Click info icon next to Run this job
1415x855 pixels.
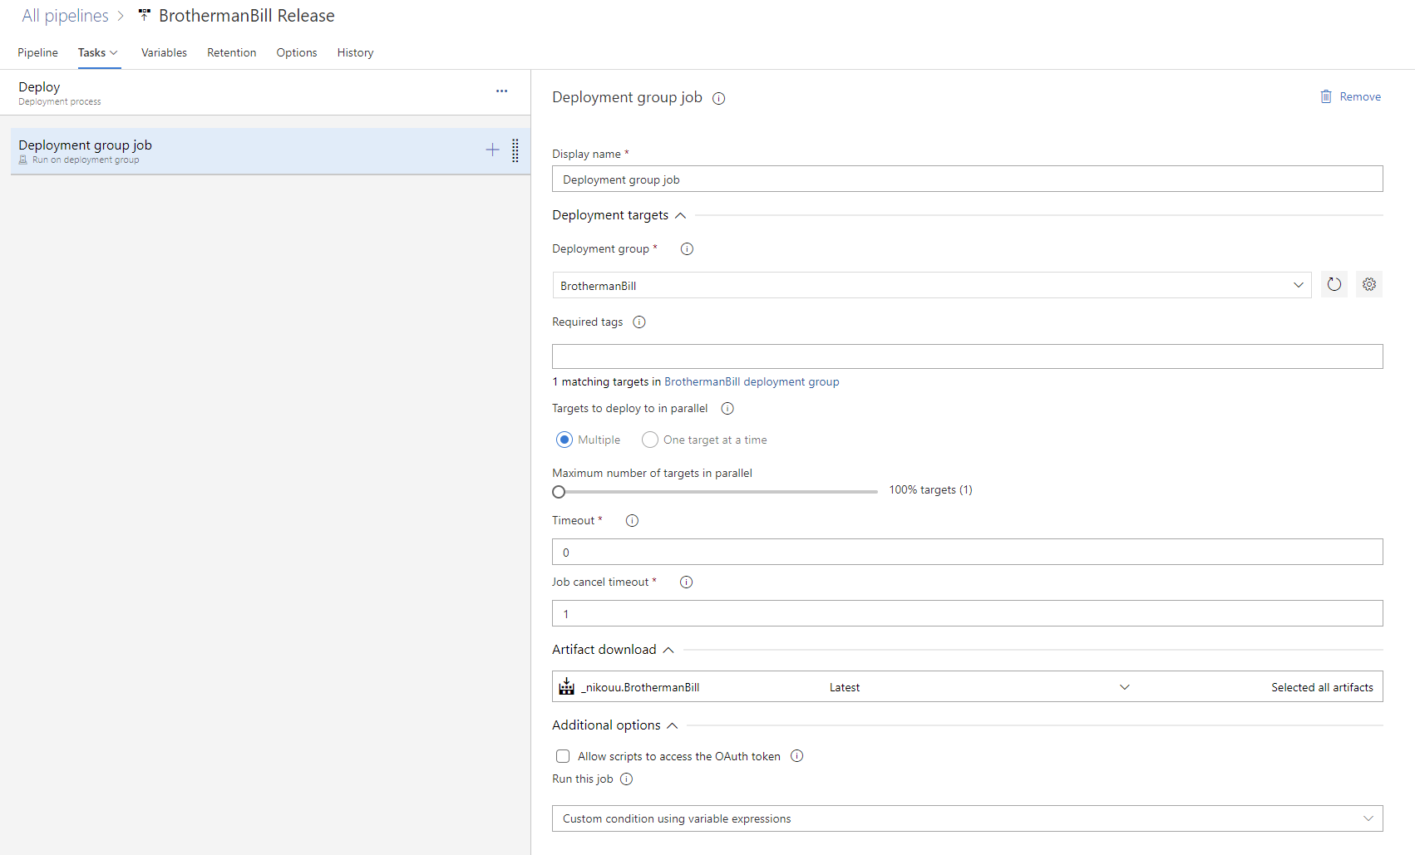click(x=626, y=779)
